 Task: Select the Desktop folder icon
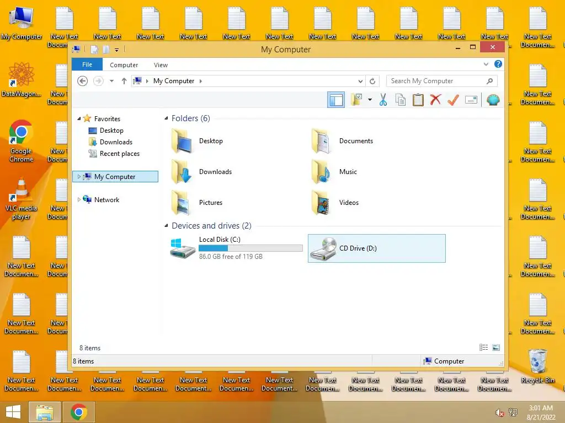[x=182, y=141]
